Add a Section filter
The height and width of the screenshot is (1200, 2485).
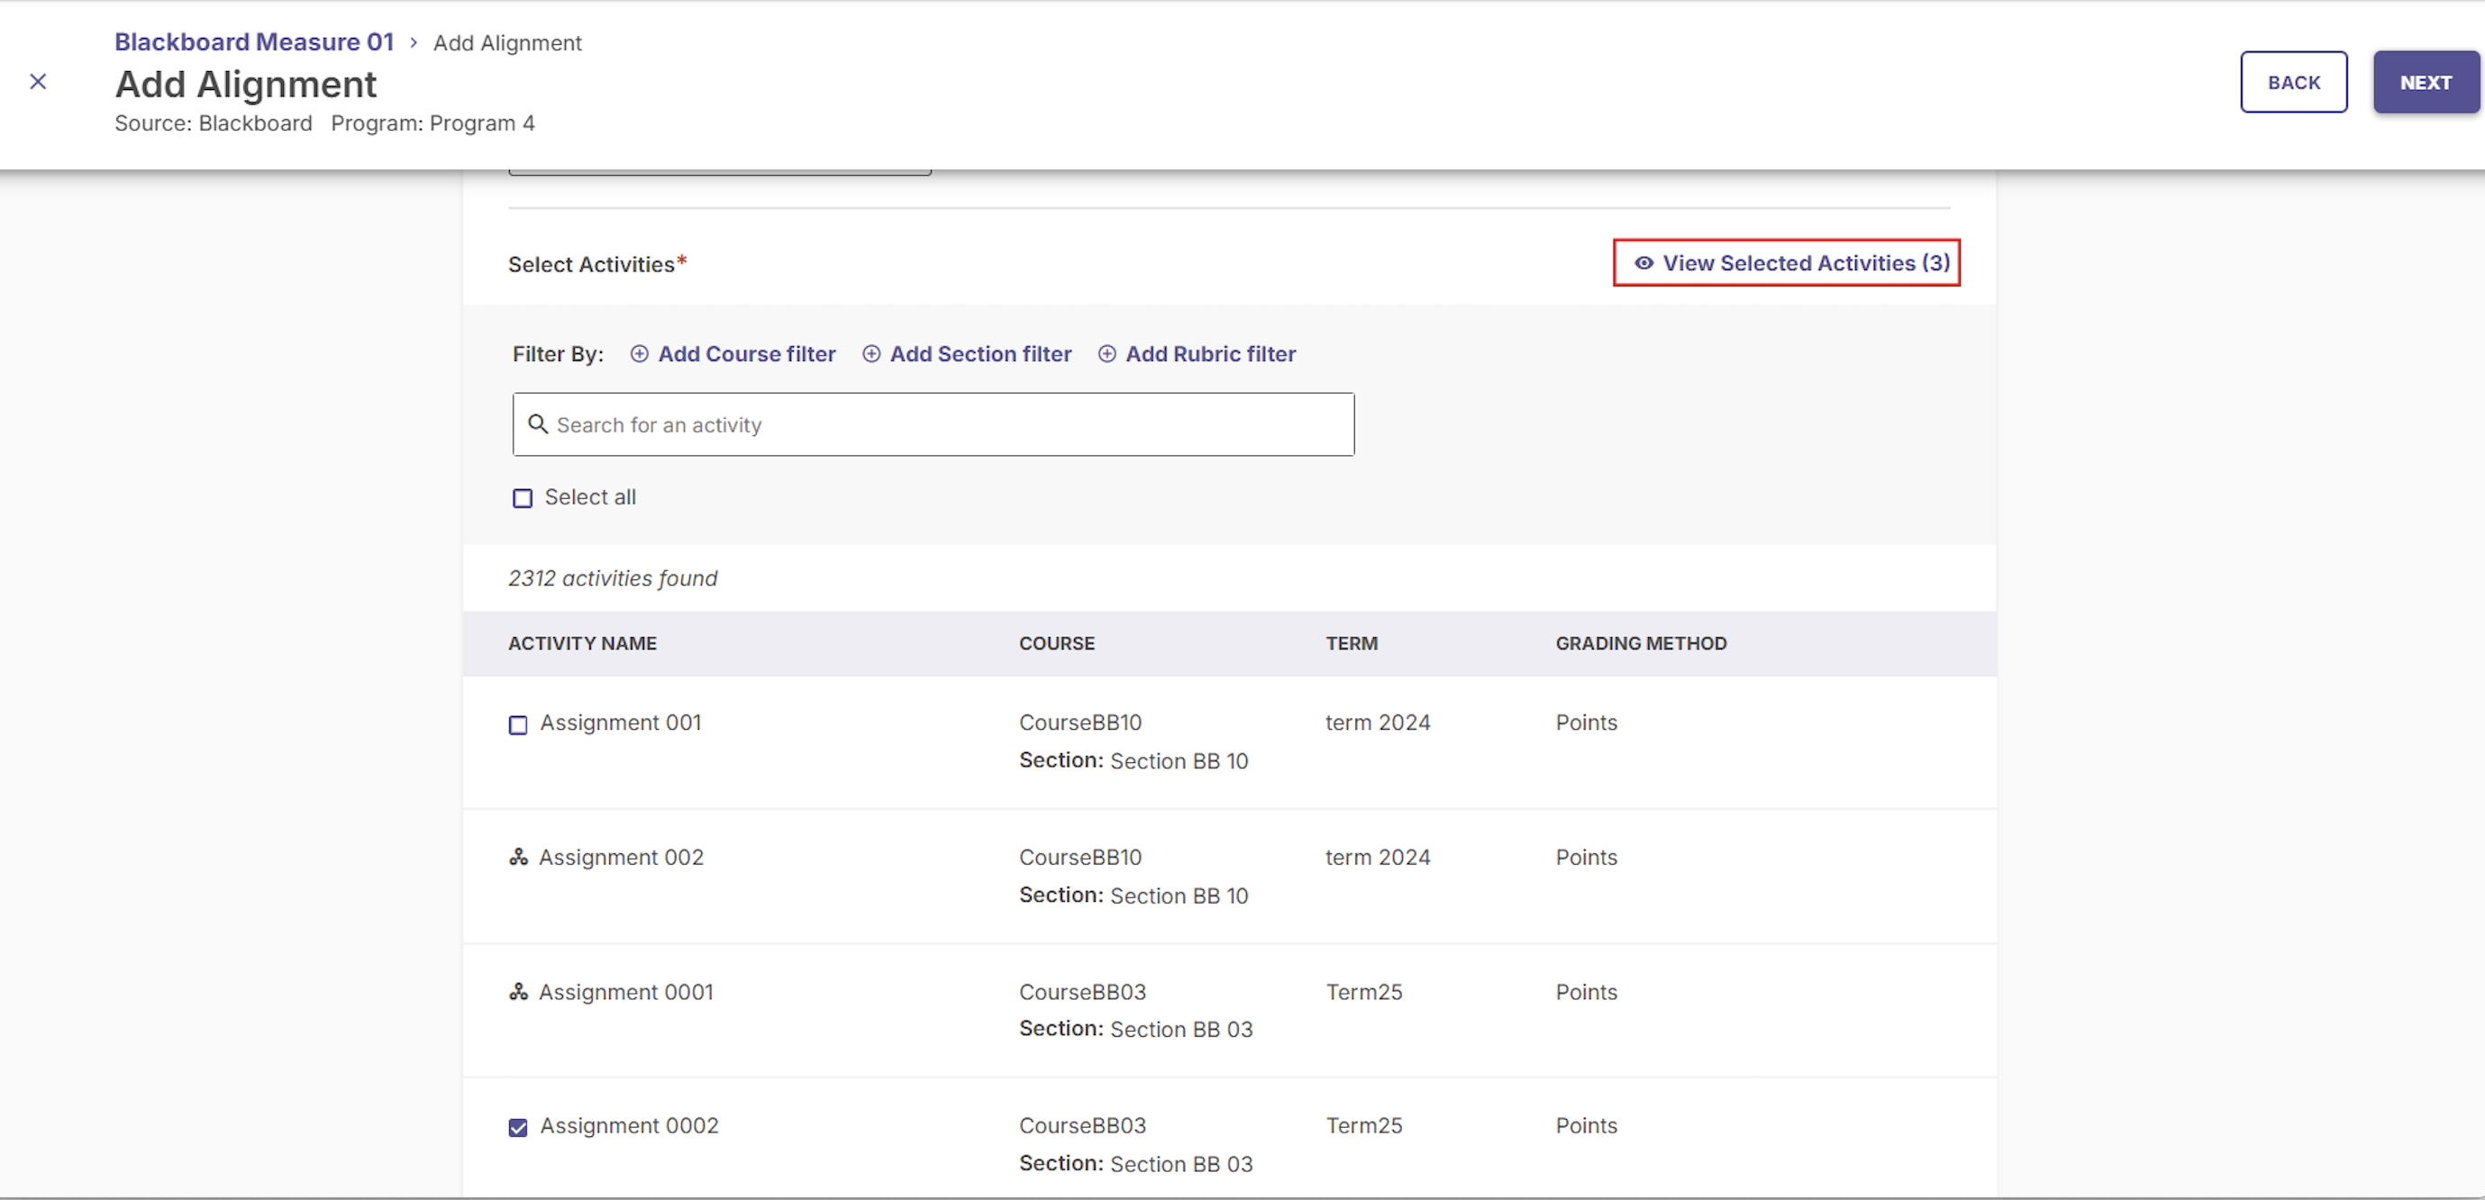[967, 354]
